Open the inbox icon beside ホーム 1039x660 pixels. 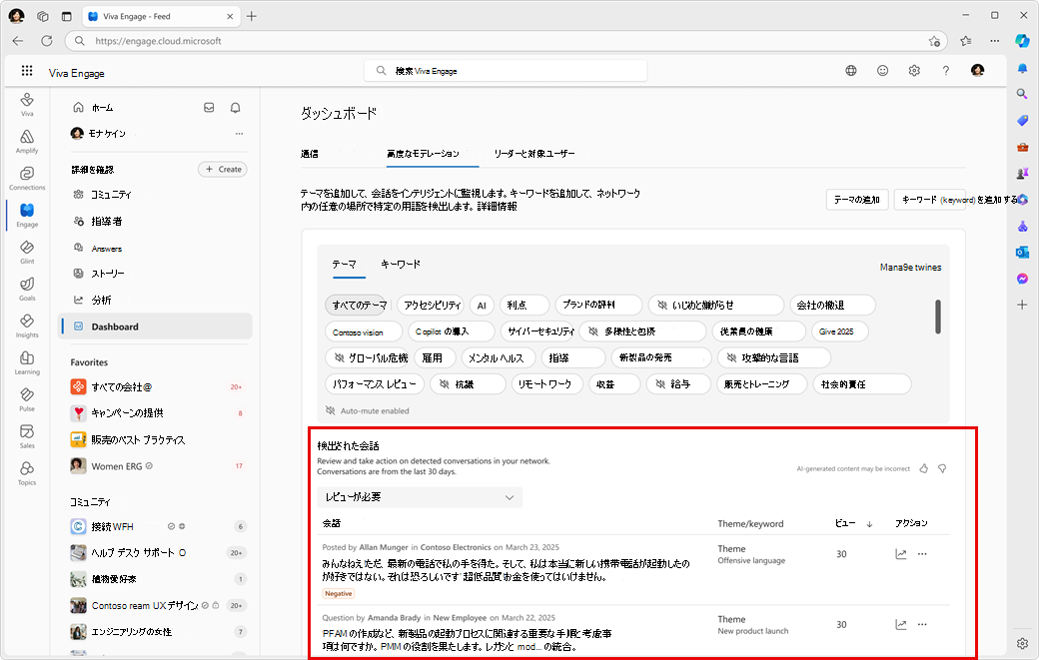tap(209, 107)
